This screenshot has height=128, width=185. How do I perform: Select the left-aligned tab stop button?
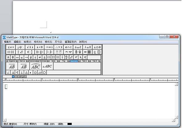pos(13,77)
